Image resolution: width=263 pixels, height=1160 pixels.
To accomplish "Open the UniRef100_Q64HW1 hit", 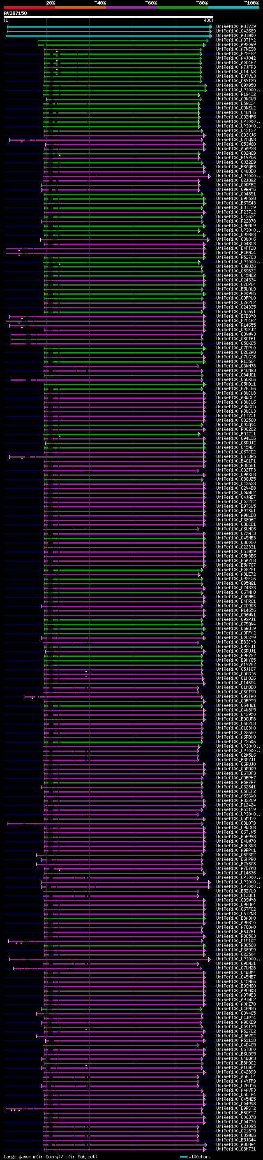I will point(236,705).
